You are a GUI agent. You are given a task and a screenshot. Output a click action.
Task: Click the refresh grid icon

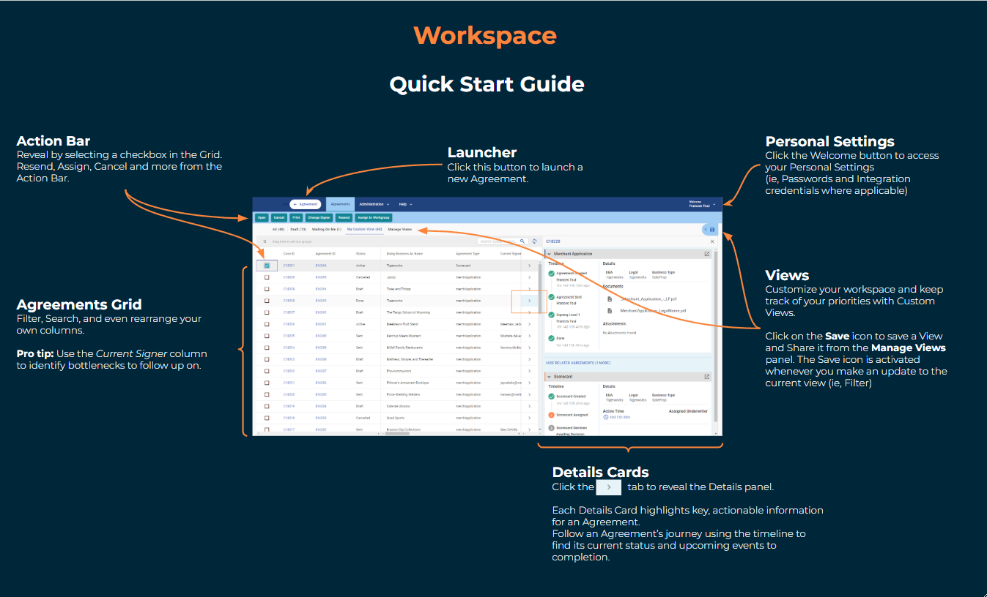coord(535,241)
